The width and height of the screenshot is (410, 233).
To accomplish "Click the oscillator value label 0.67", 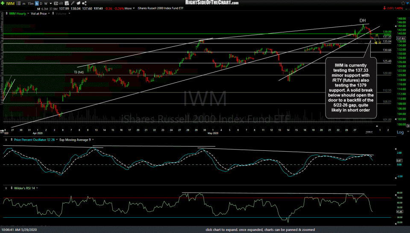I will 399,161.
